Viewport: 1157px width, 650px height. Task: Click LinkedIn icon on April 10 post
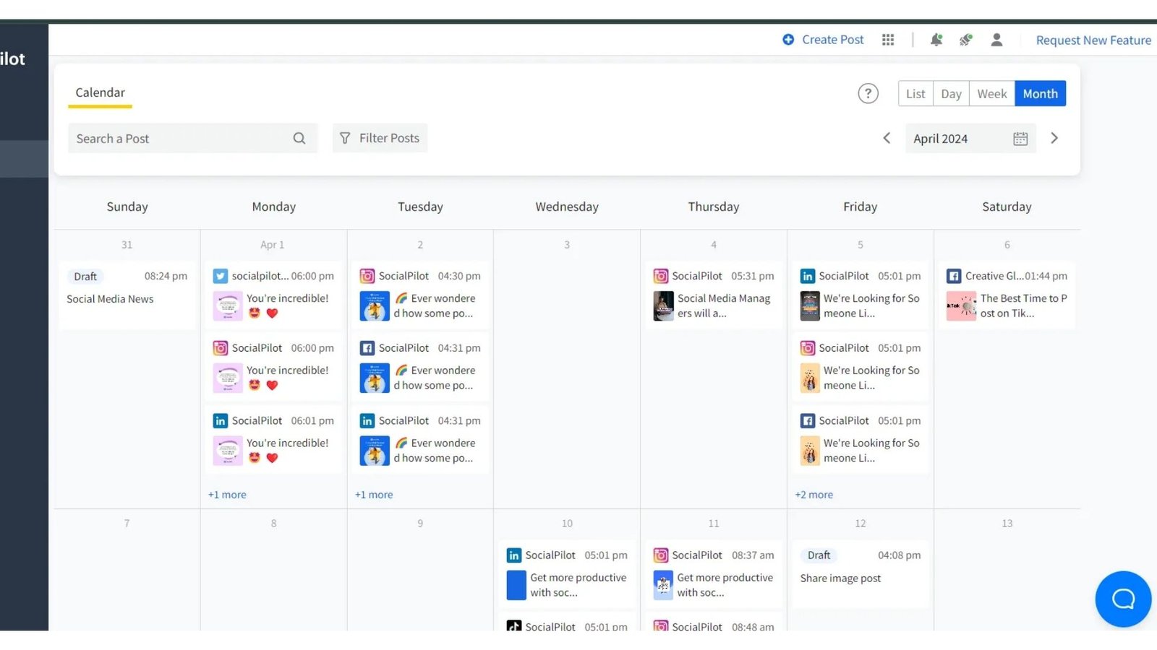[x=514, y=555]
